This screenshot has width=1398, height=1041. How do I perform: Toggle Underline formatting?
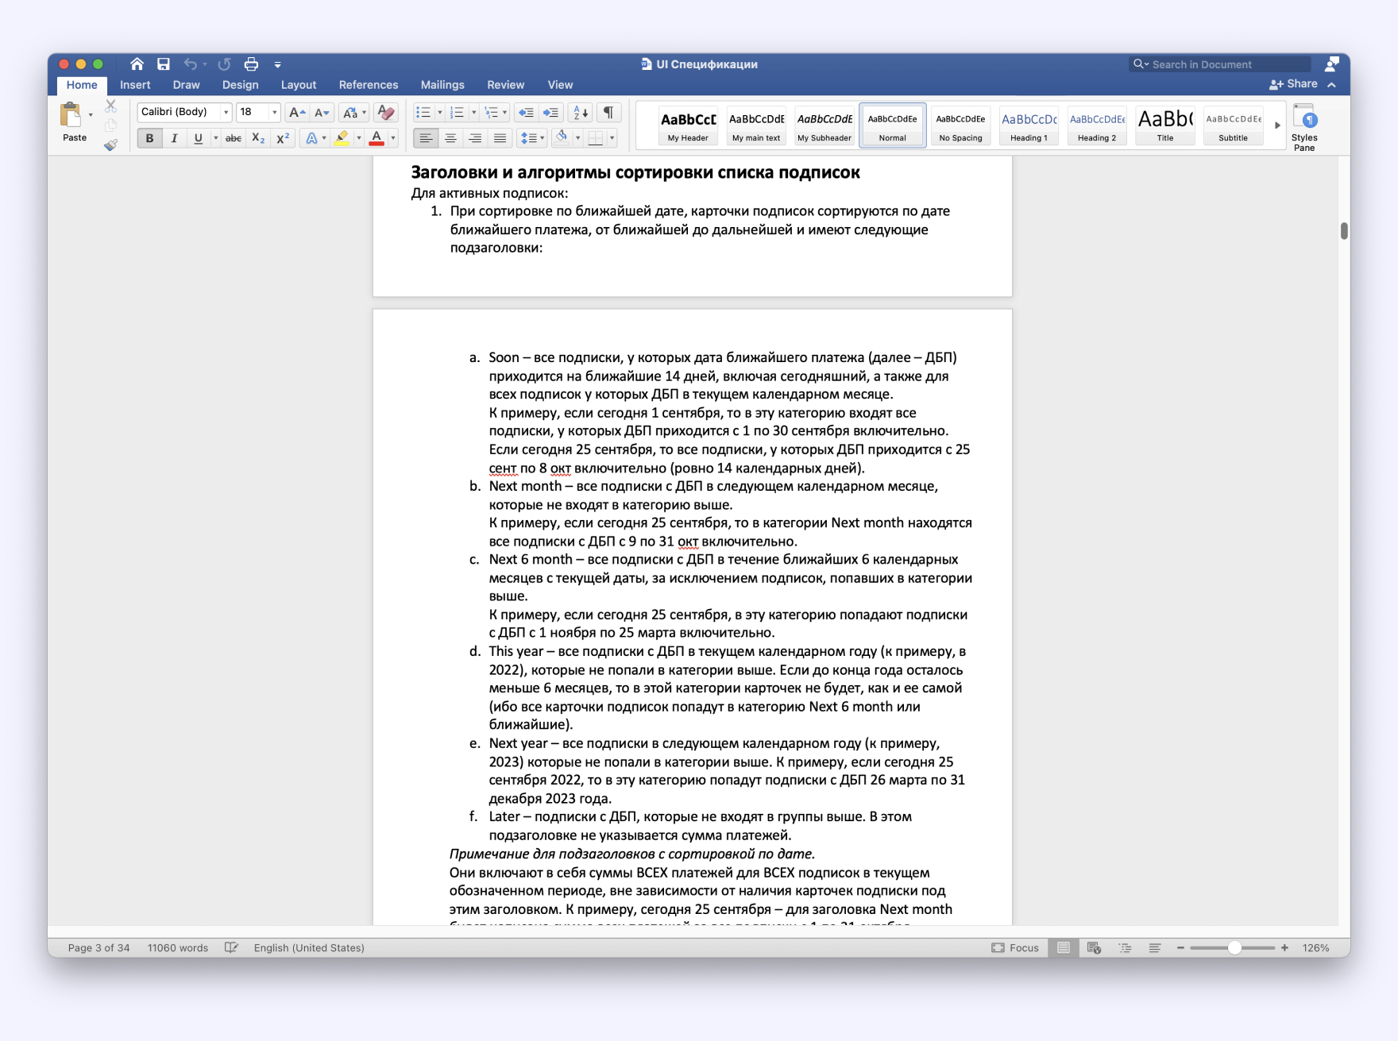(x=198, y=138)
